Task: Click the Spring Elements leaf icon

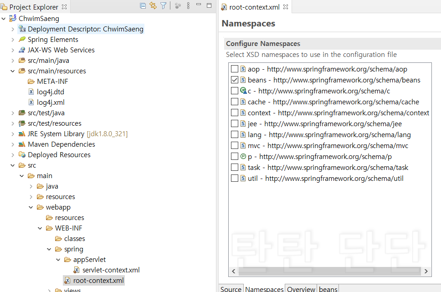Action: (22, 39)
